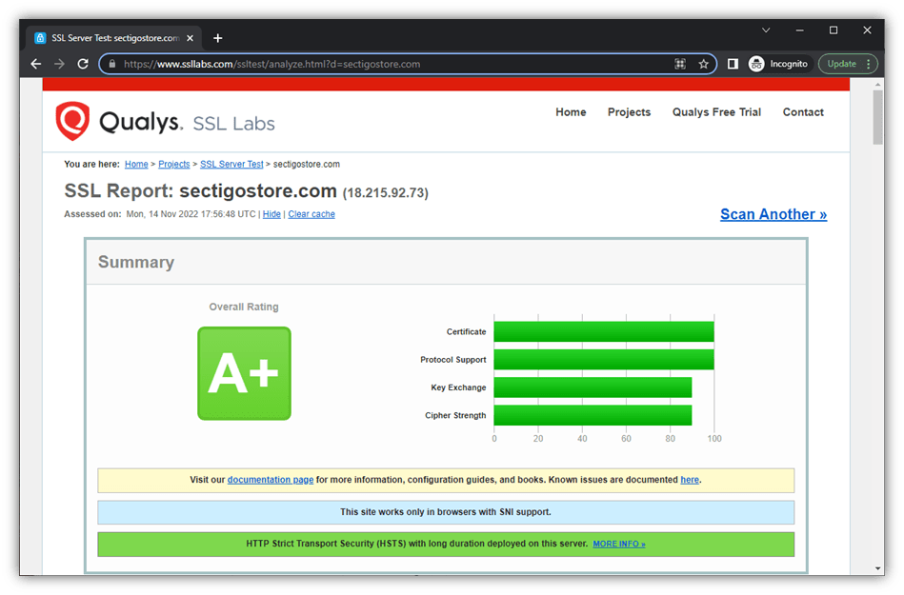
Task: Click the IP address 18.215.92.73 text
Action: pyautogui.click(x=385, y=193)
